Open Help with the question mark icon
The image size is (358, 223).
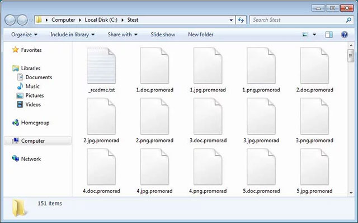tap(345, 35)
